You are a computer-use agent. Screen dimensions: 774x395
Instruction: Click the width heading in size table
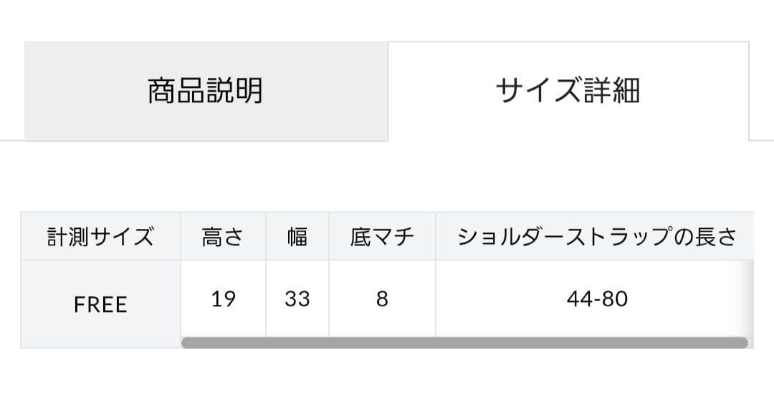[x=297, y=236]
